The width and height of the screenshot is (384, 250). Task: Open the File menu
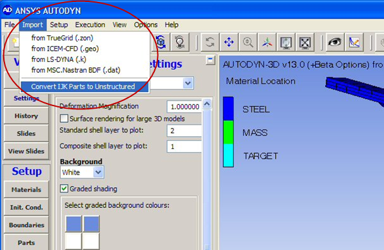(x=10, y=25)
